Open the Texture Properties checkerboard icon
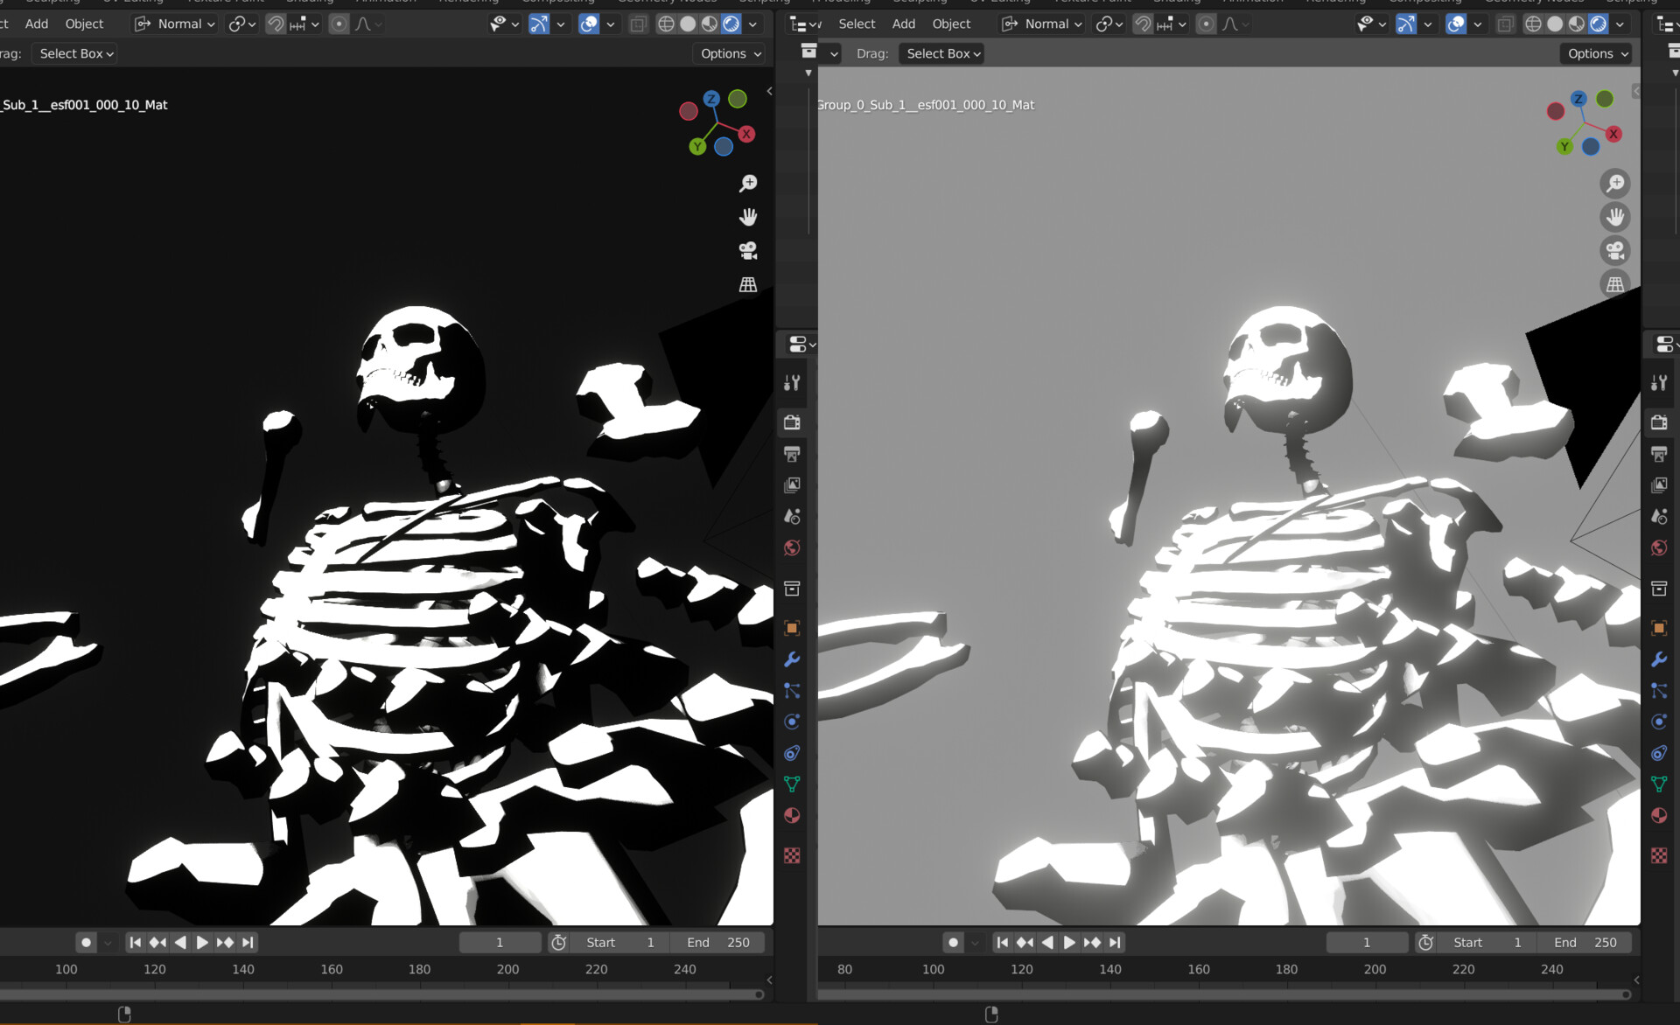 (792, 854)
